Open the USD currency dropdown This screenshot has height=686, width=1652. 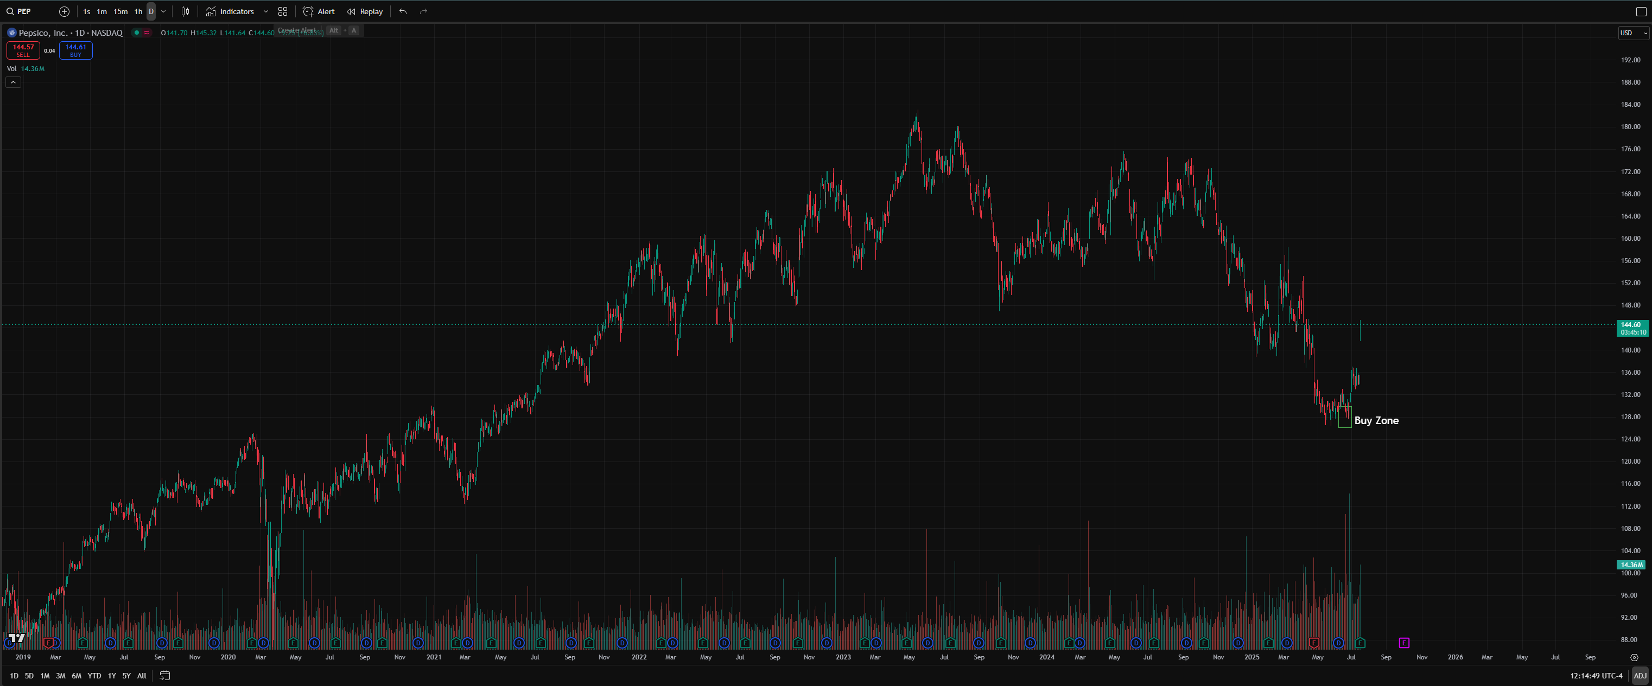pyautogui.click(x=1633, y=33)
